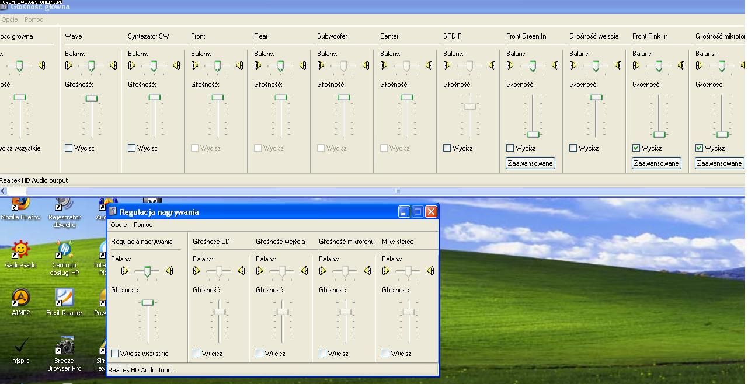Click the Regulacja nagrywania title bar
Viewport: 748px width, 384px height.
pos(273,212)
